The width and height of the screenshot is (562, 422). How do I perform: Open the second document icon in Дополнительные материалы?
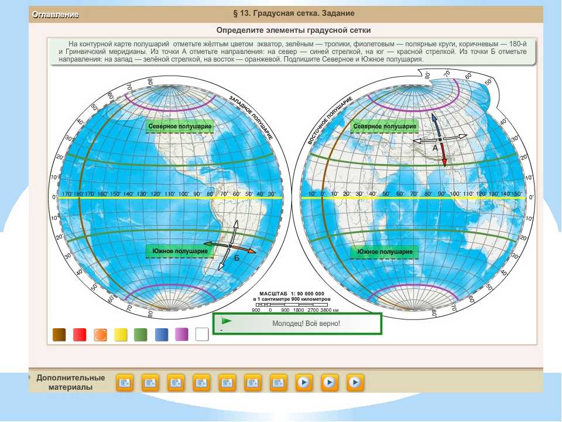[150, 383]
